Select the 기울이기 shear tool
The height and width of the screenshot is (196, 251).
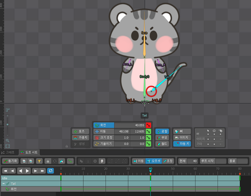(x=104, y=144)
